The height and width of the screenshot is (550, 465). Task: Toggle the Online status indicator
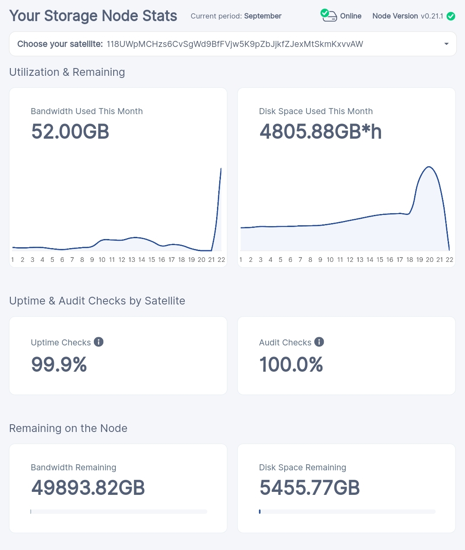341,16
